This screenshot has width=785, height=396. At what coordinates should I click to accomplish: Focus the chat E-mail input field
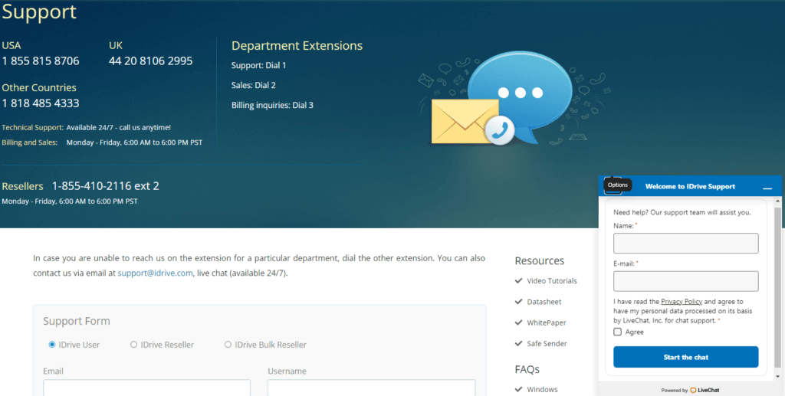pyautogui.click(x=686, y=281)
